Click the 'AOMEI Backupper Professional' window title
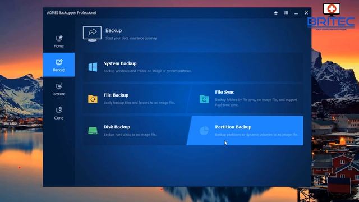 point(71,13)
